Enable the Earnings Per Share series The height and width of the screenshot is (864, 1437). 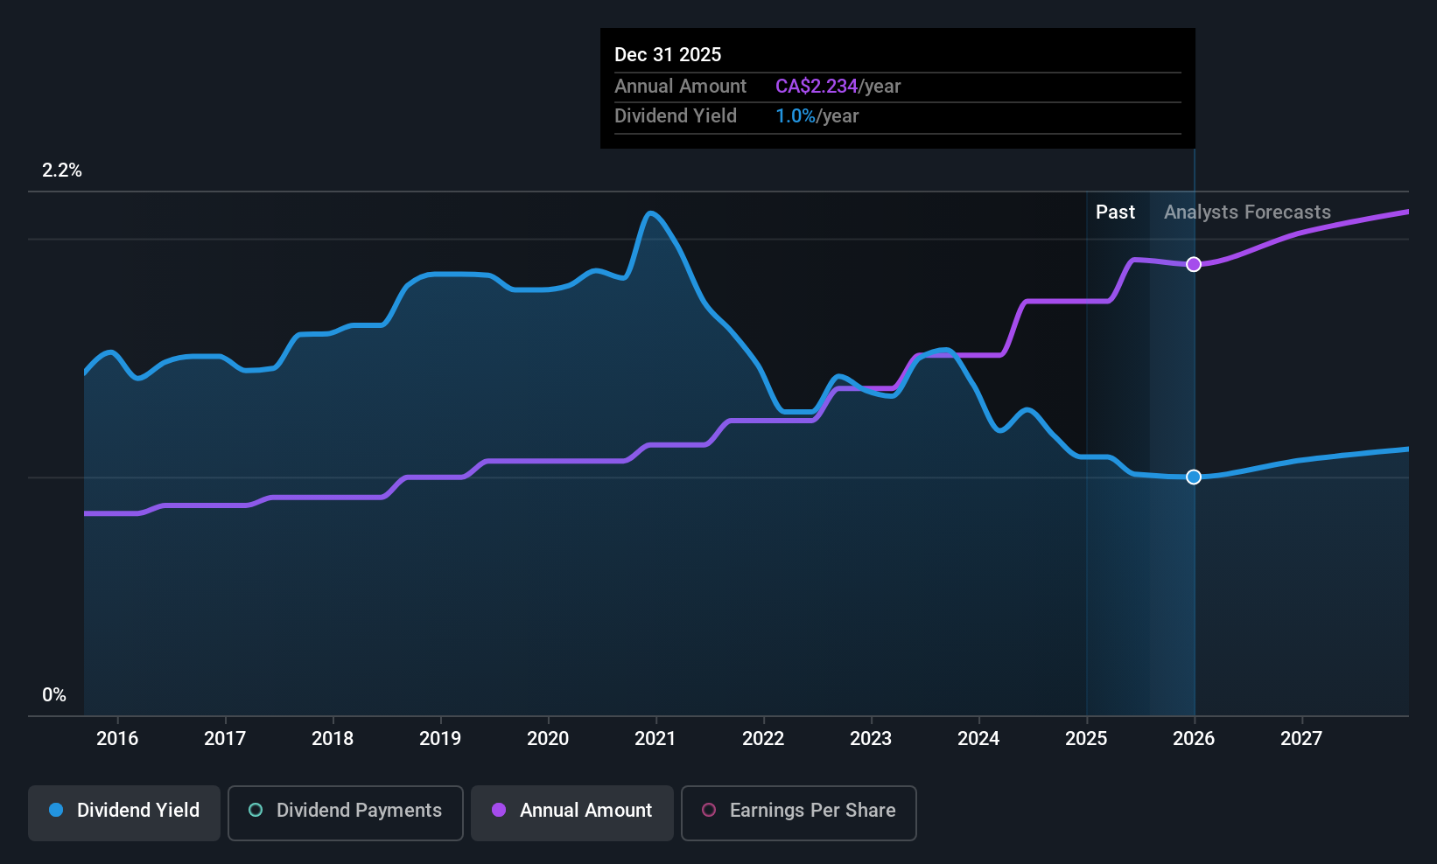(x=798, y=812)
